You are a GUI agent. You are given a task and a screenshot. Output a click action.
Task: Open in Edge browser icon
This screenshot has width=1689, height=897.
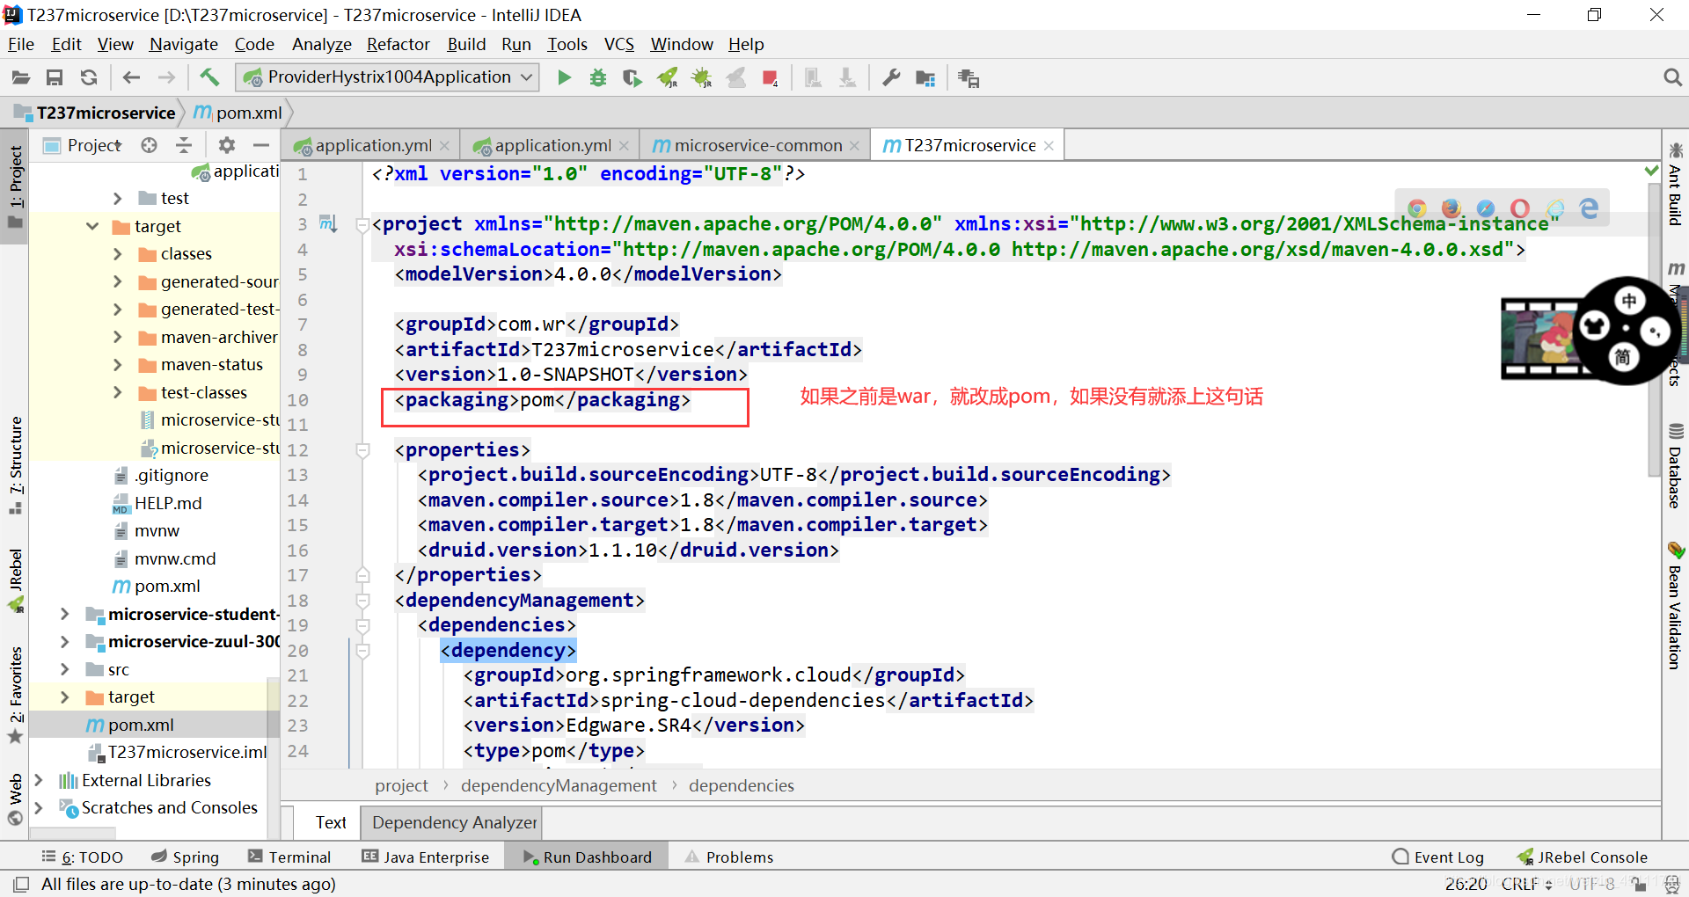coord(1589,208)
